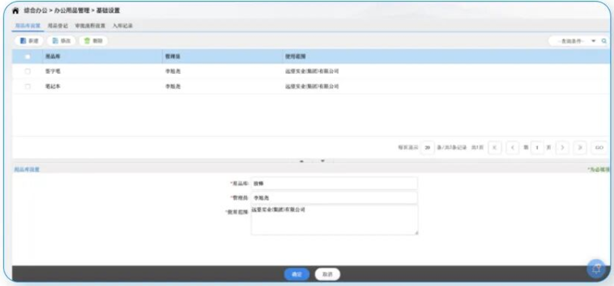
Task: Click the down arrow on the splitter bar
Action: pos(323,161)
